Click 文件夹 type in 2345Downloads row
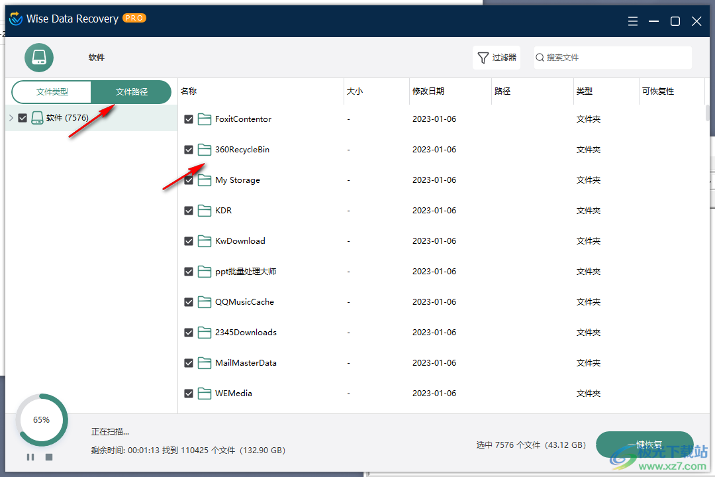 (x=589, y=333)
